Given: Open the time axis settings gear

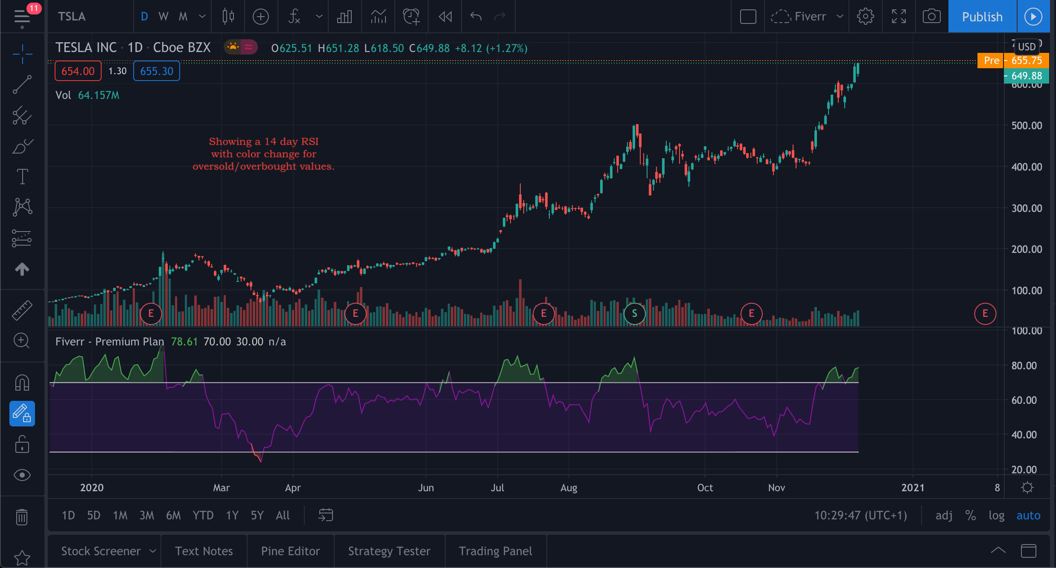Looking at the screenshot, I should click(x=1027, y=487).
